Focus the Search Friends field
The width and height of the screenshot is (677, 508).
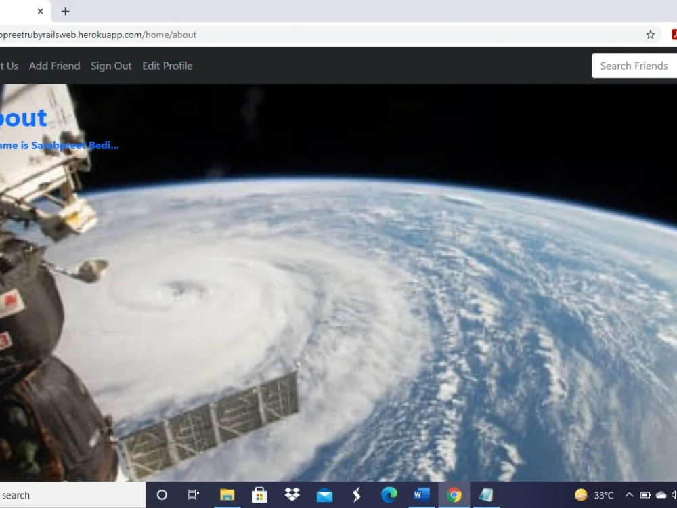point(634,66)
